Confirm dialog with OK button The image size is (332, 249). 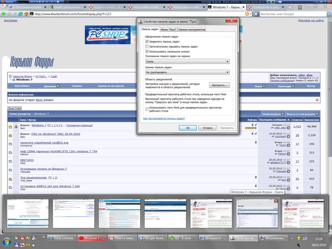coord(188,128)
